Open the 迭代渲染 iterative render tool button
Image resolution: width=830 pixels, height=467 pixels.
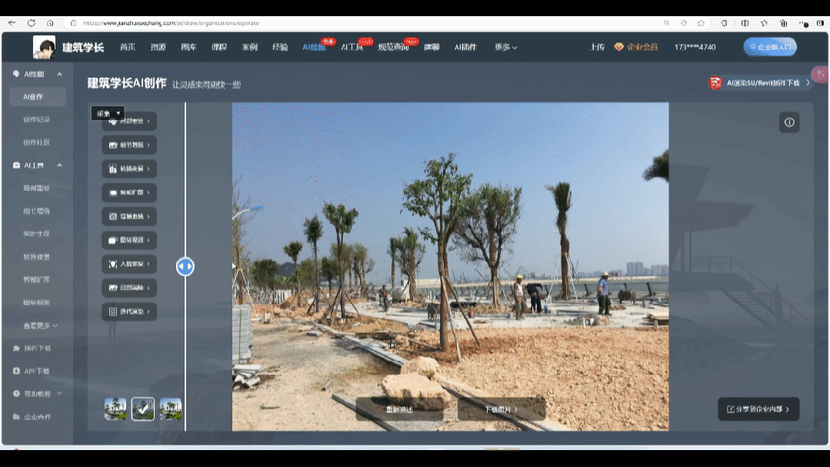(129, 312)
